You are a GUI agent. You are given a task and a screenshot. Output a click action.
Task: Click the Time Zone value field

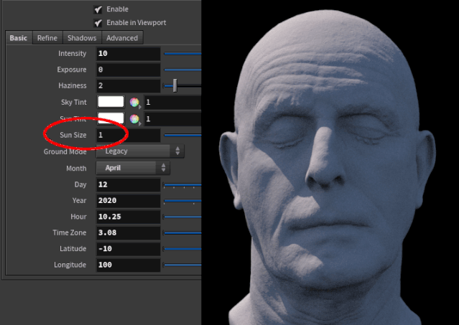(128, 232)
